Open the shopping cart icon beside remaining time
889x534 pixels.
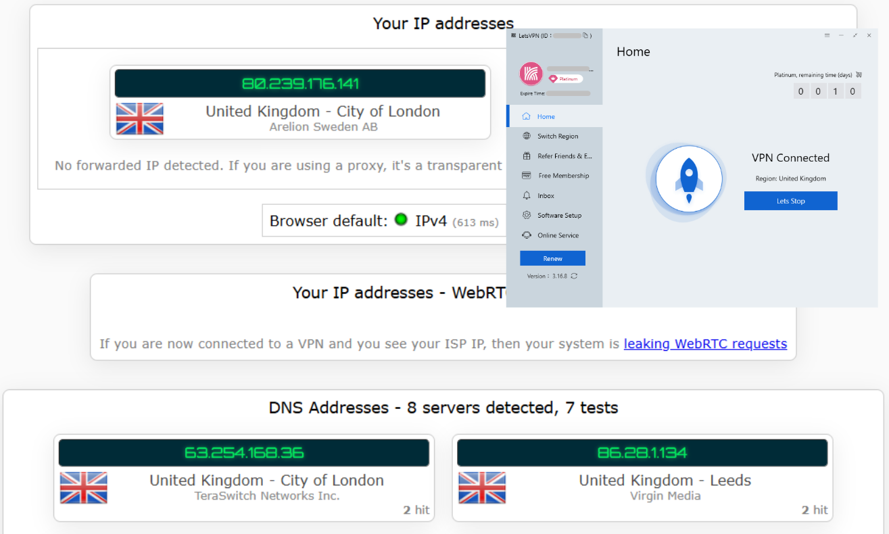pos(859,75)
